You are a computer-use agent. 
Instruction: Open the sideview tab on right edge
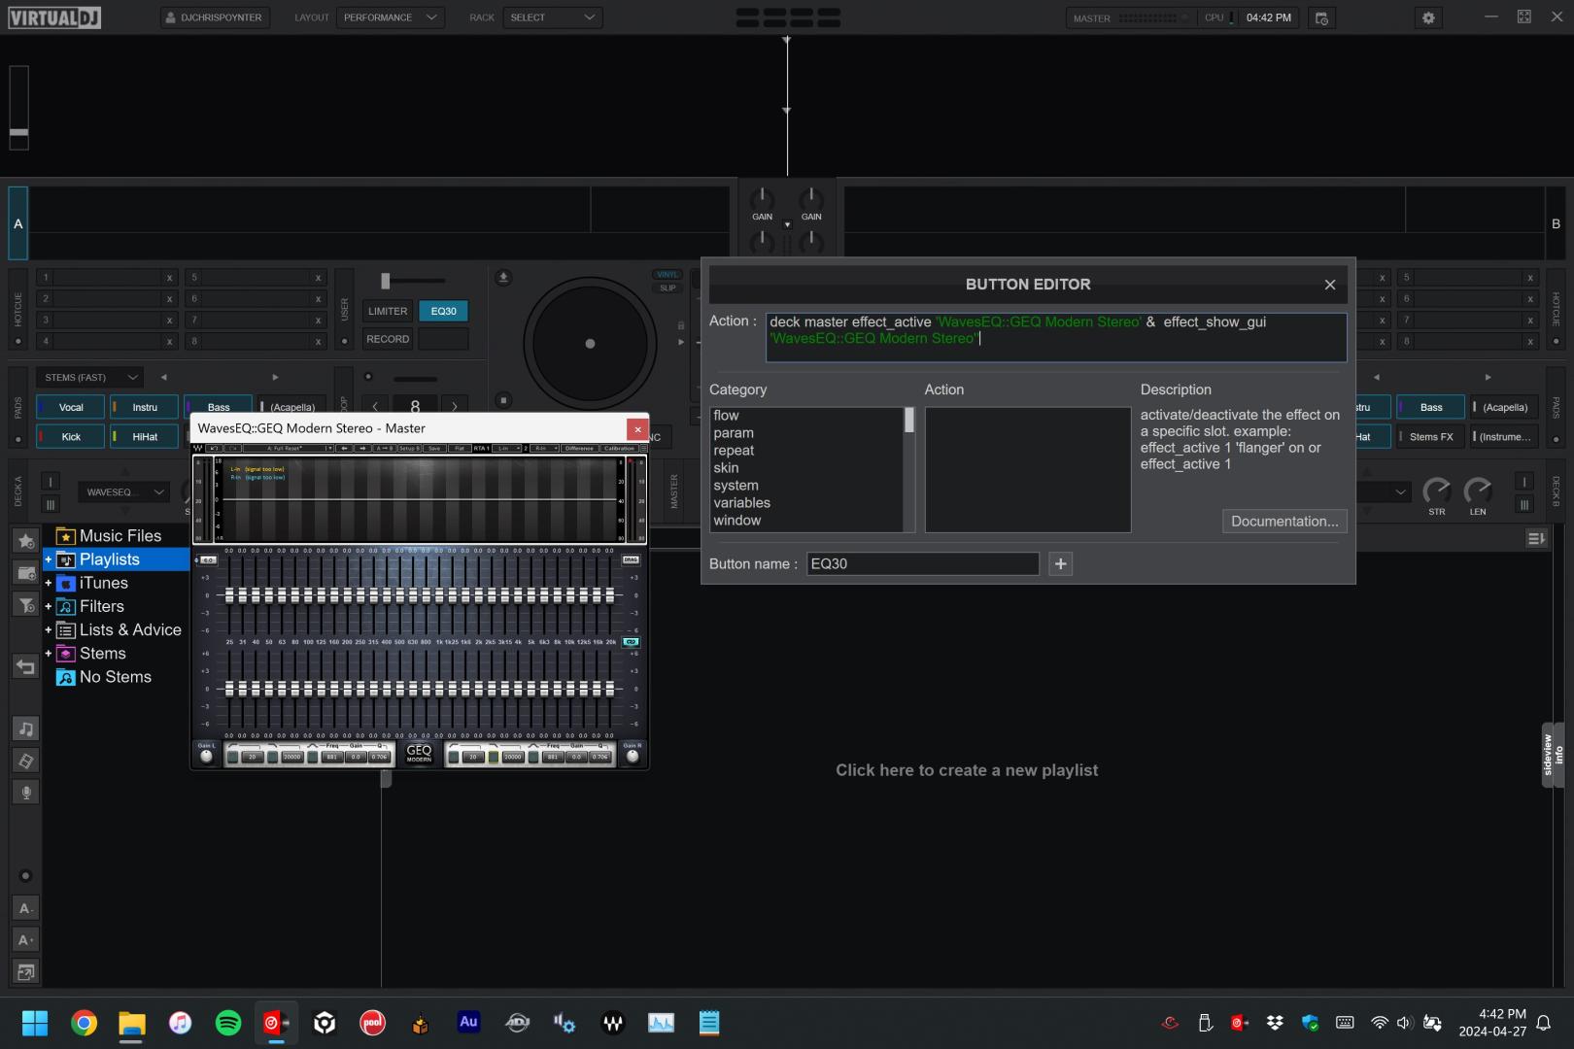1548,755
